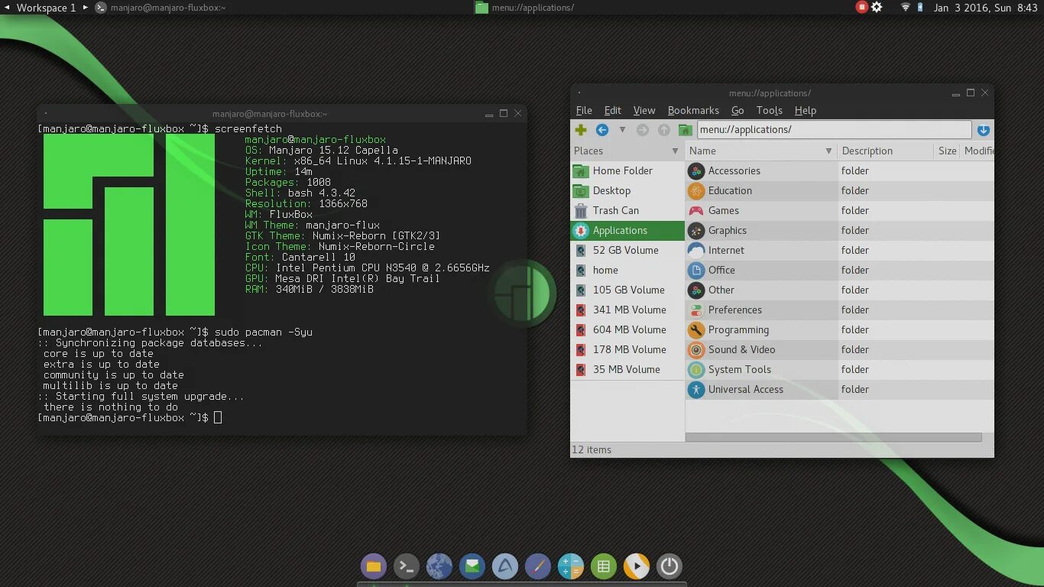This screenshot has width=1044, height=587.
Task: Open spreadsheet app from dock
Action: tap(604, 566)
